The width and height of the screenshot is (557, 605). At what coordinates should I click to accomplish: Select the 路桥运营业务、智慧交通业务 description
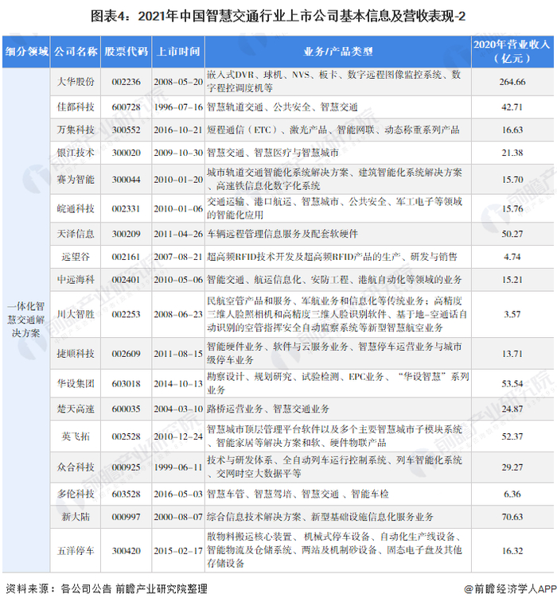268,409
